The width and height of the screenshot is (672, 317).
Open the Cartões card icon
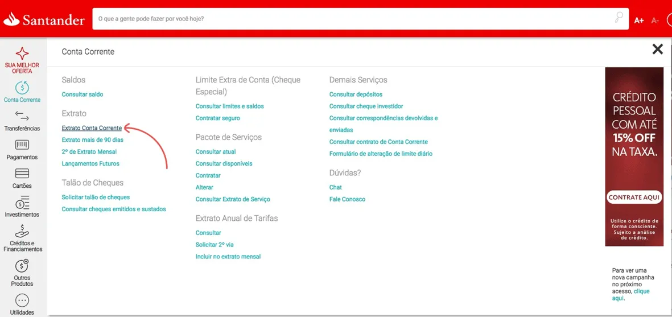coord(22,173)
